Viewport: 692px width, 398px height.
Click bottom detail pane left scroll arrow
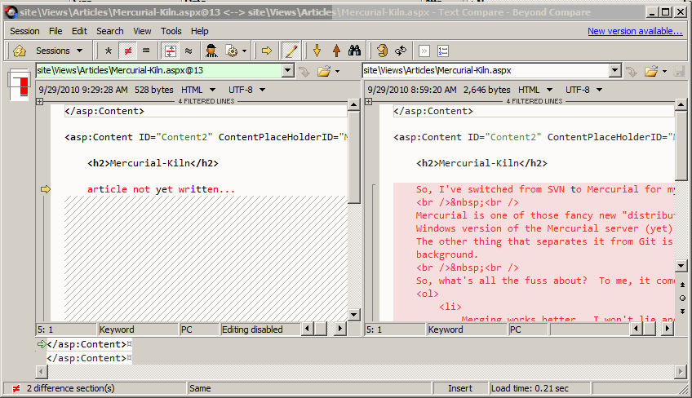coord(41,372)
